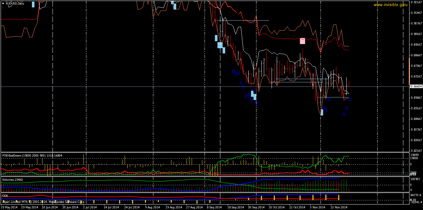Click the 8 Sep 2014 date label

[214, 207]
